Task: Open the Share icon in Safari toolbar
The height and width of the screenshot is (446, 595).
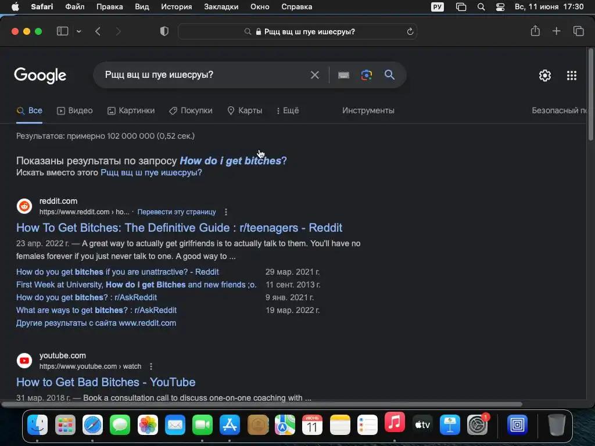Action: [x=535, y=31]
